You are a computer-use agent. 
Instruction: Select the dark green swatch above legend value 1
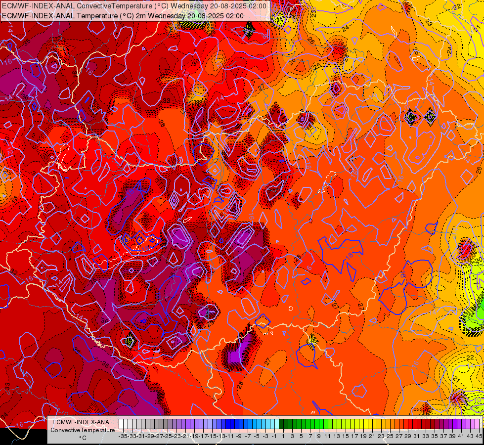click(x=281, y=424)
